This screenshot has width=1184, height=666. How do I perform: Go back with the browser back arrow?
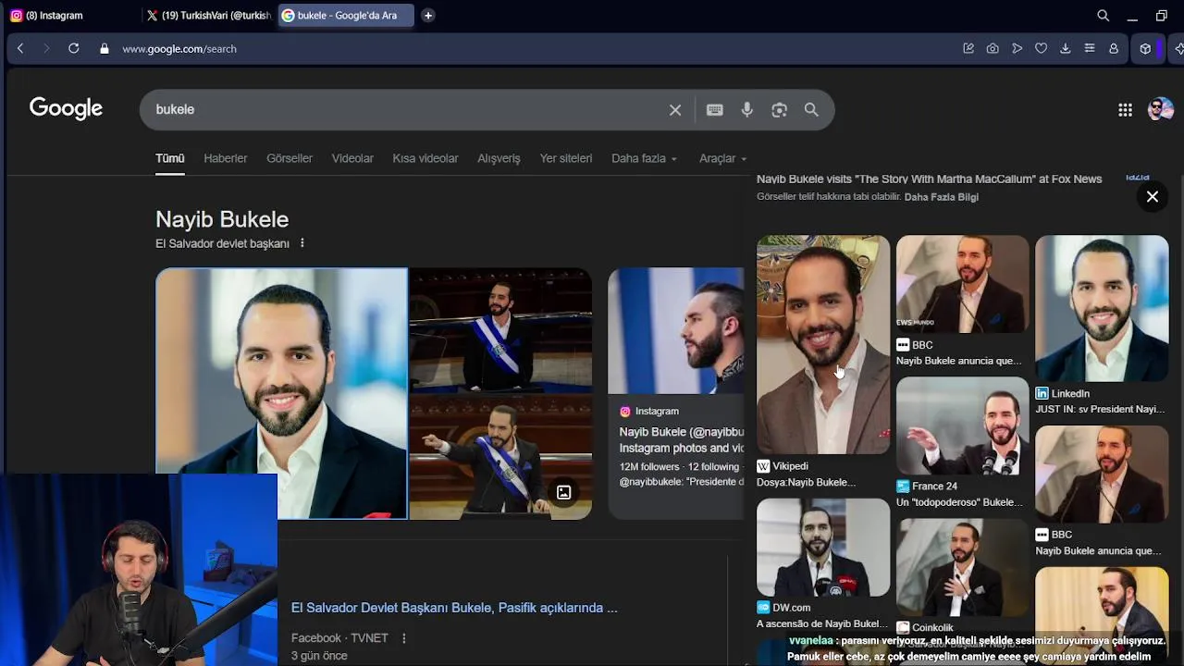20,48
